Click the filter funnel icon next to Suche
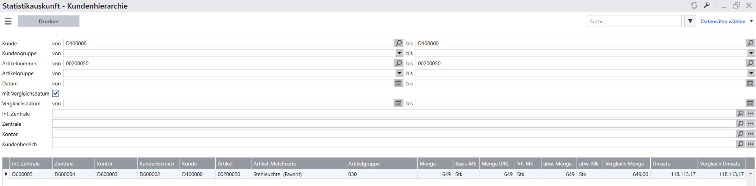The height and width of the screenshot is (186, 756). click(690, 21)
